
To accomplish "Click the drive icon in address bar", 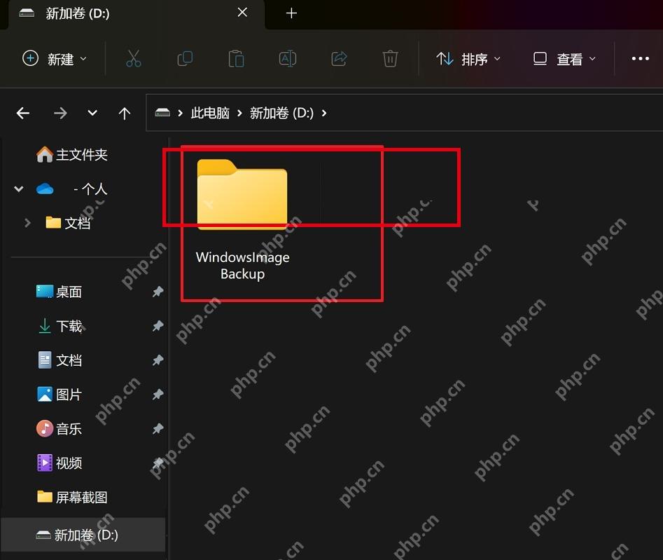I will (x=162, y=113).
